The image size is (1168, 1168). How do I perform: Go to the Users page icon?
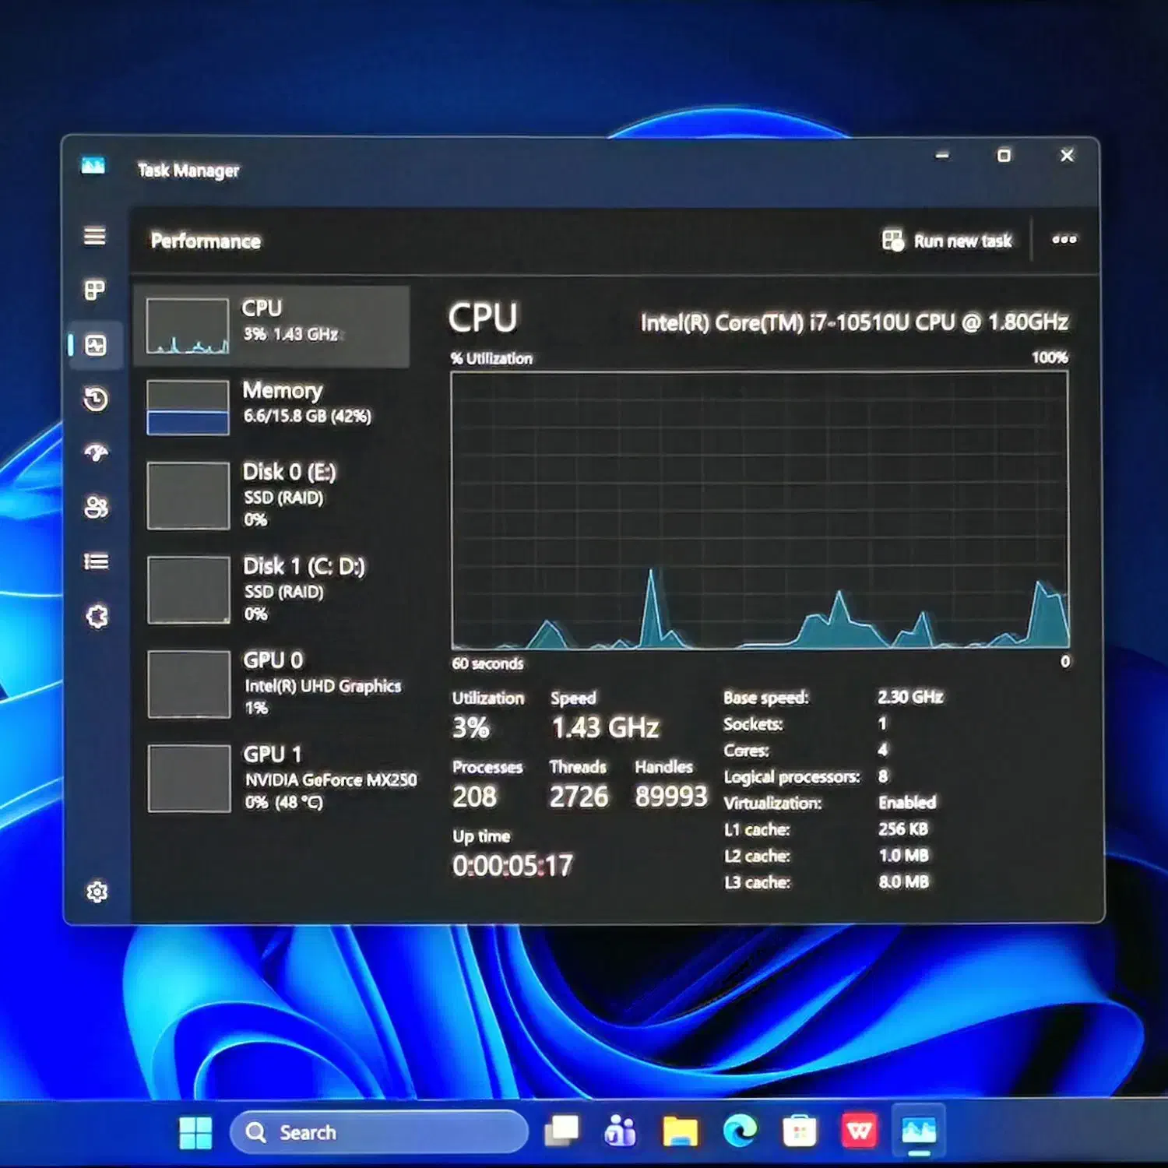coord(95,508)
